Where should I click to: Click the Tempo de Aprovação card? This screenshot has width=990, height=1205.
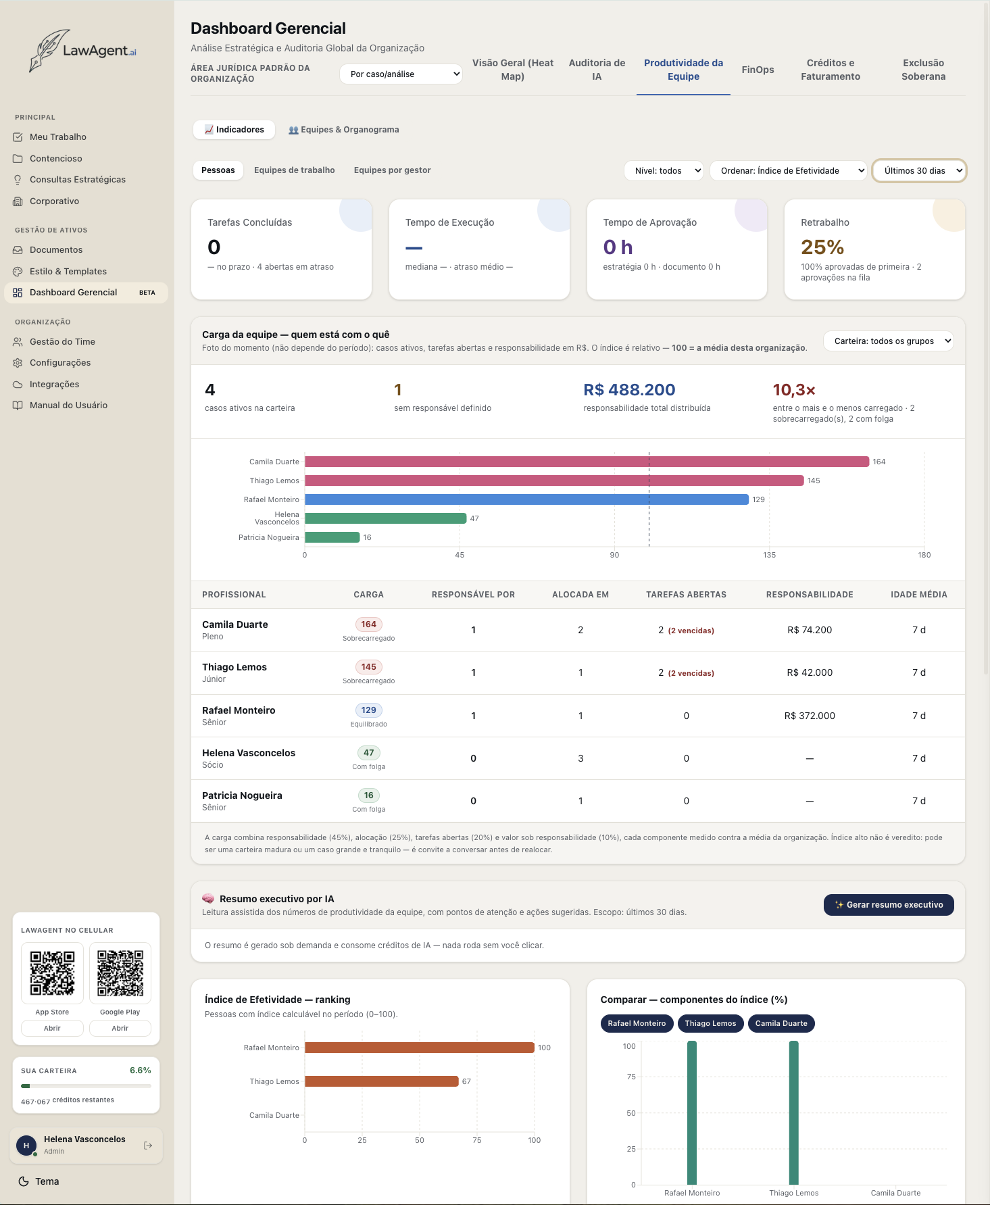click(677, 249)
